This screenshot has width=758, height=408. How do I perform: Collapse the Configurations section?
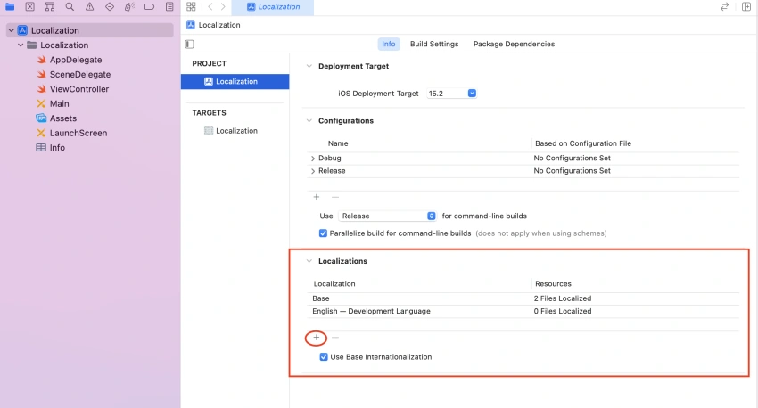pos(309,121)
